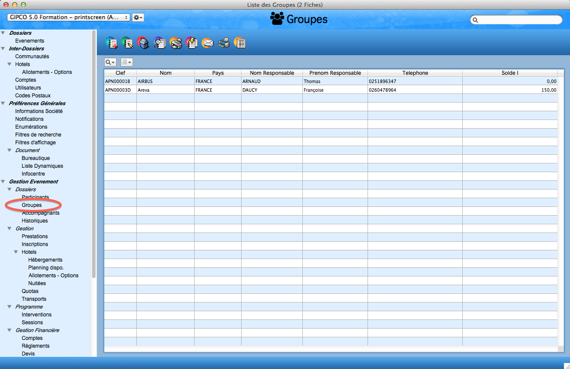Screen dimensions: 570x369
Task: Open the gear settings dropdown
Action: pos(138,17)
